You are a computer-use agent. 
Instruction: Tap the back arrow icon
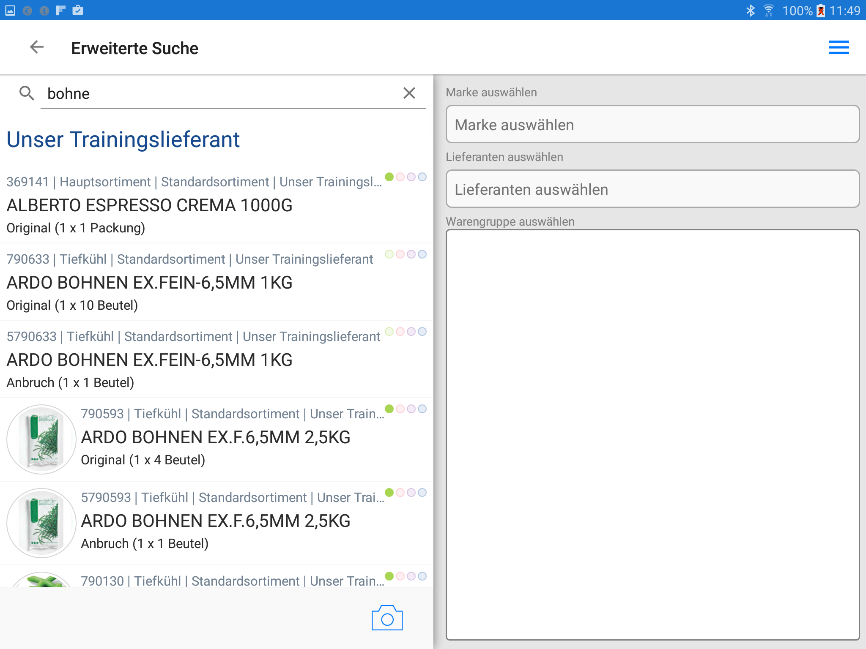[x=37, y=47]
